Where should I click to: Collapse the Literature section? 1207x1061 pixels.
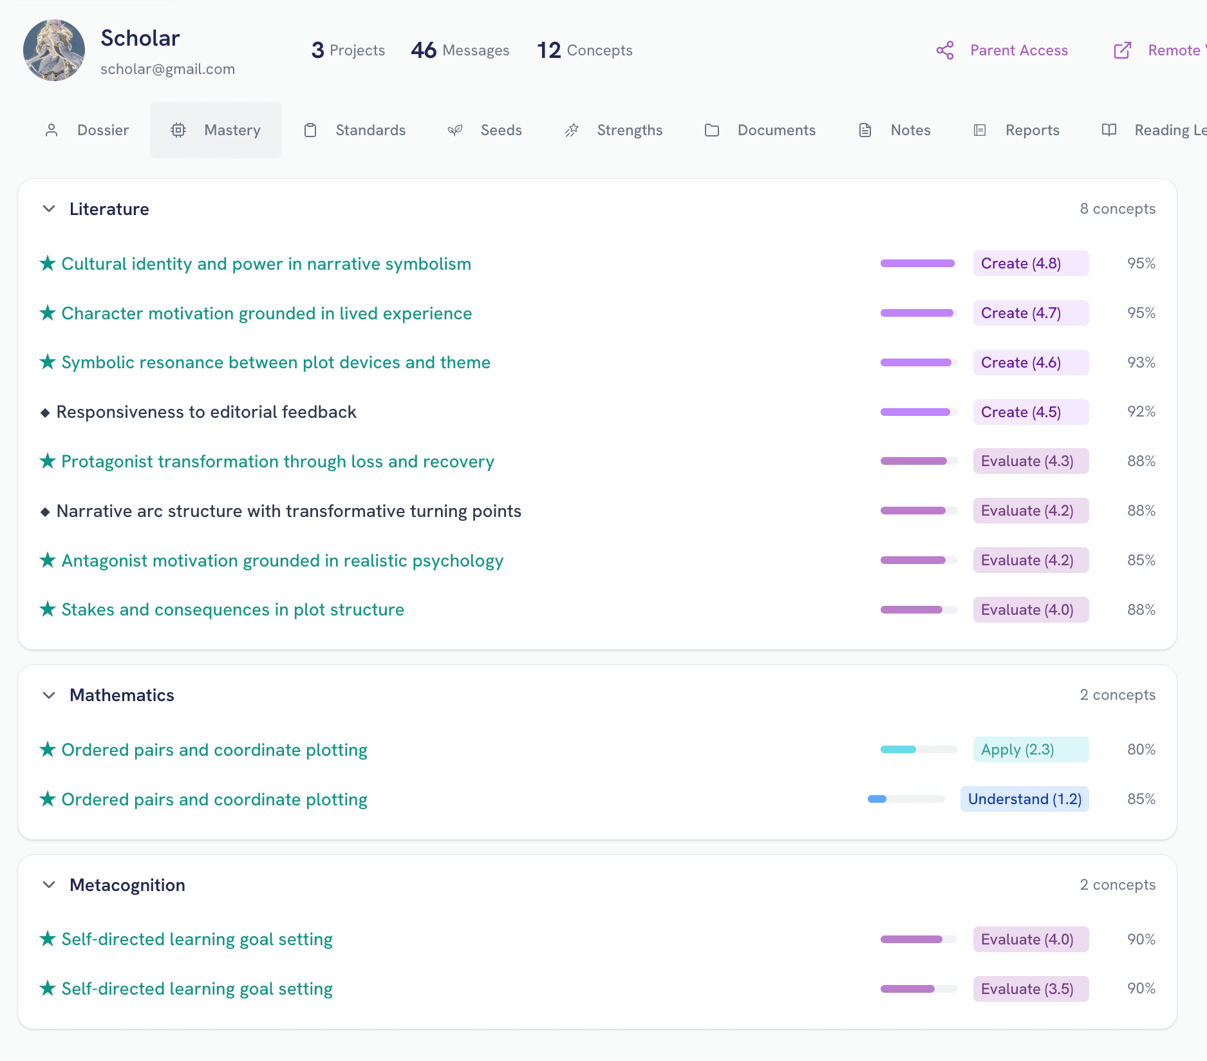(x=50, y=209)
